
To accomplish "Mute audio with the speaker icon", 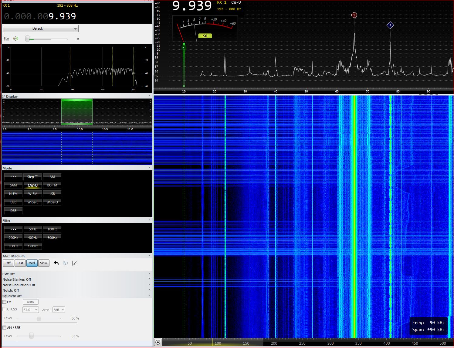I will tap(15, 38).
